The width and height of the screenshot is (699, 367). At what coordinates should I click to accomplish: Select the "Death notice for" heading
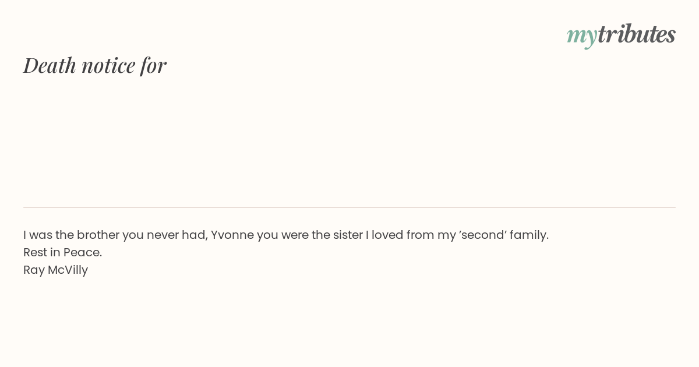coord(95,65)
